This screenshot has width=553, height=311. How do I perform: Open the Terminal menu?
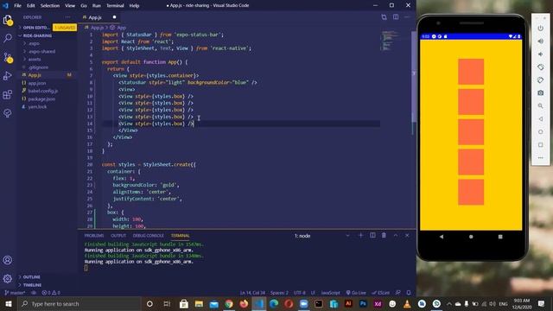[x=115, y=6]
